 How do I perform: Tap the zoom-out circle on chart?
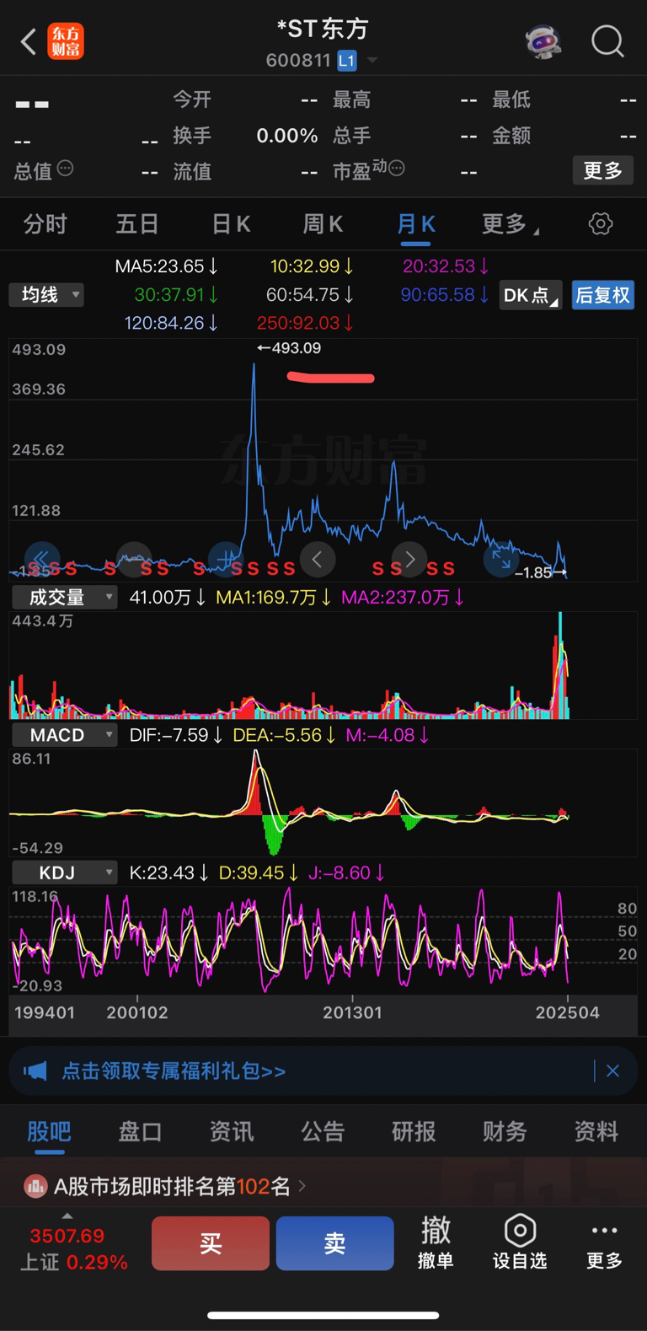pos(133,559)
